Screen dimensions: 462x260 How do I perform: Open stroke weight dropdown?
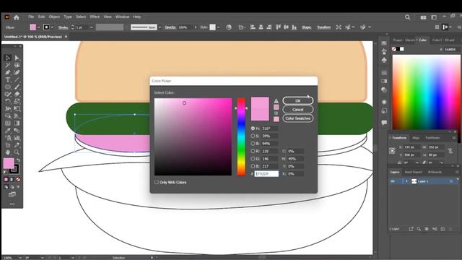[92, 27]
